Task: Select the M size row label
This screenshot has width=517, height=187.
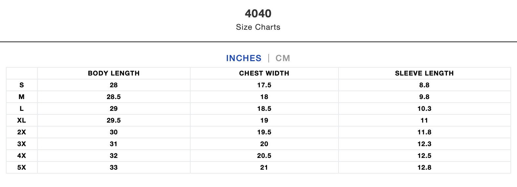Action: (x=22, y=97)
